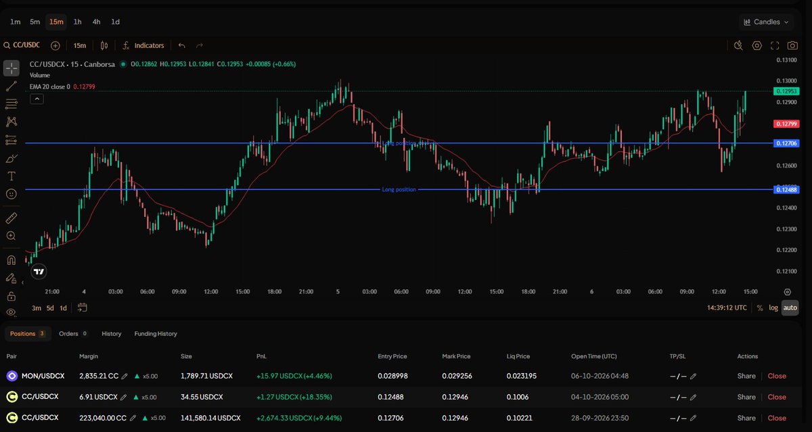Open the Indicators menu
The height and width of the screenshot is (432, 812).
(x=143, y=45)
